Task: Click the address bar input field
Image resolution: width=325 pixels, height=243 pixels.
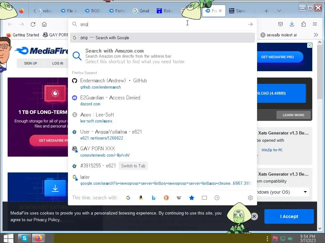Action: (162, 24)
